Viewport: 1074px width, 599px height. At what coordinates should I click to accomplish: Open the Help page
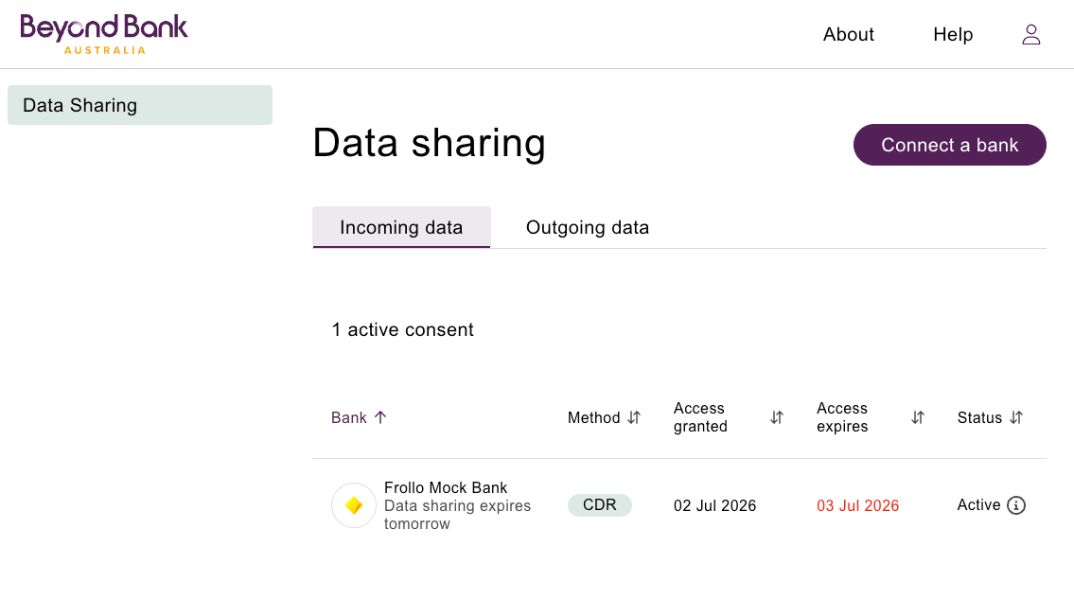pyautogui.click(x=953, y=34)
